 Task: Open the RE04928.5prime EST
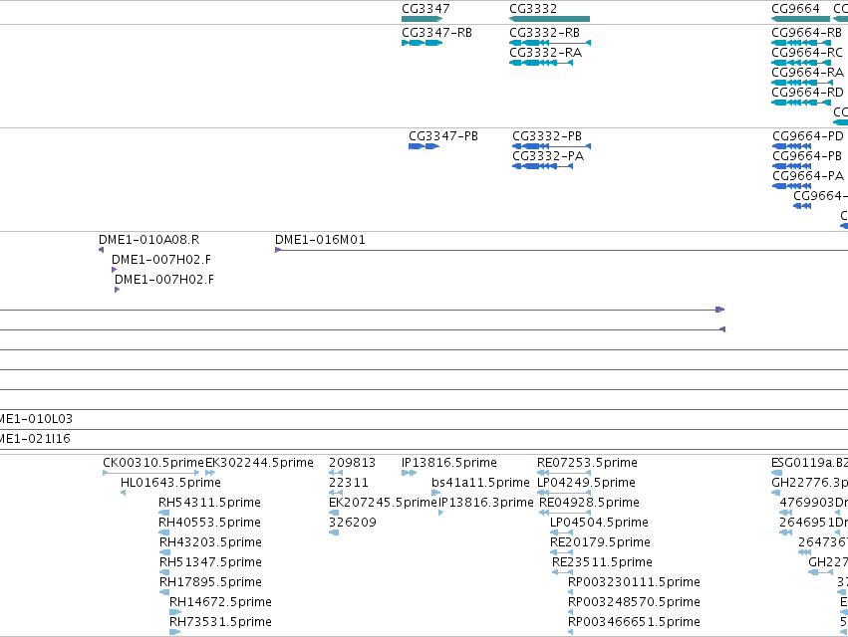(565, 513)
